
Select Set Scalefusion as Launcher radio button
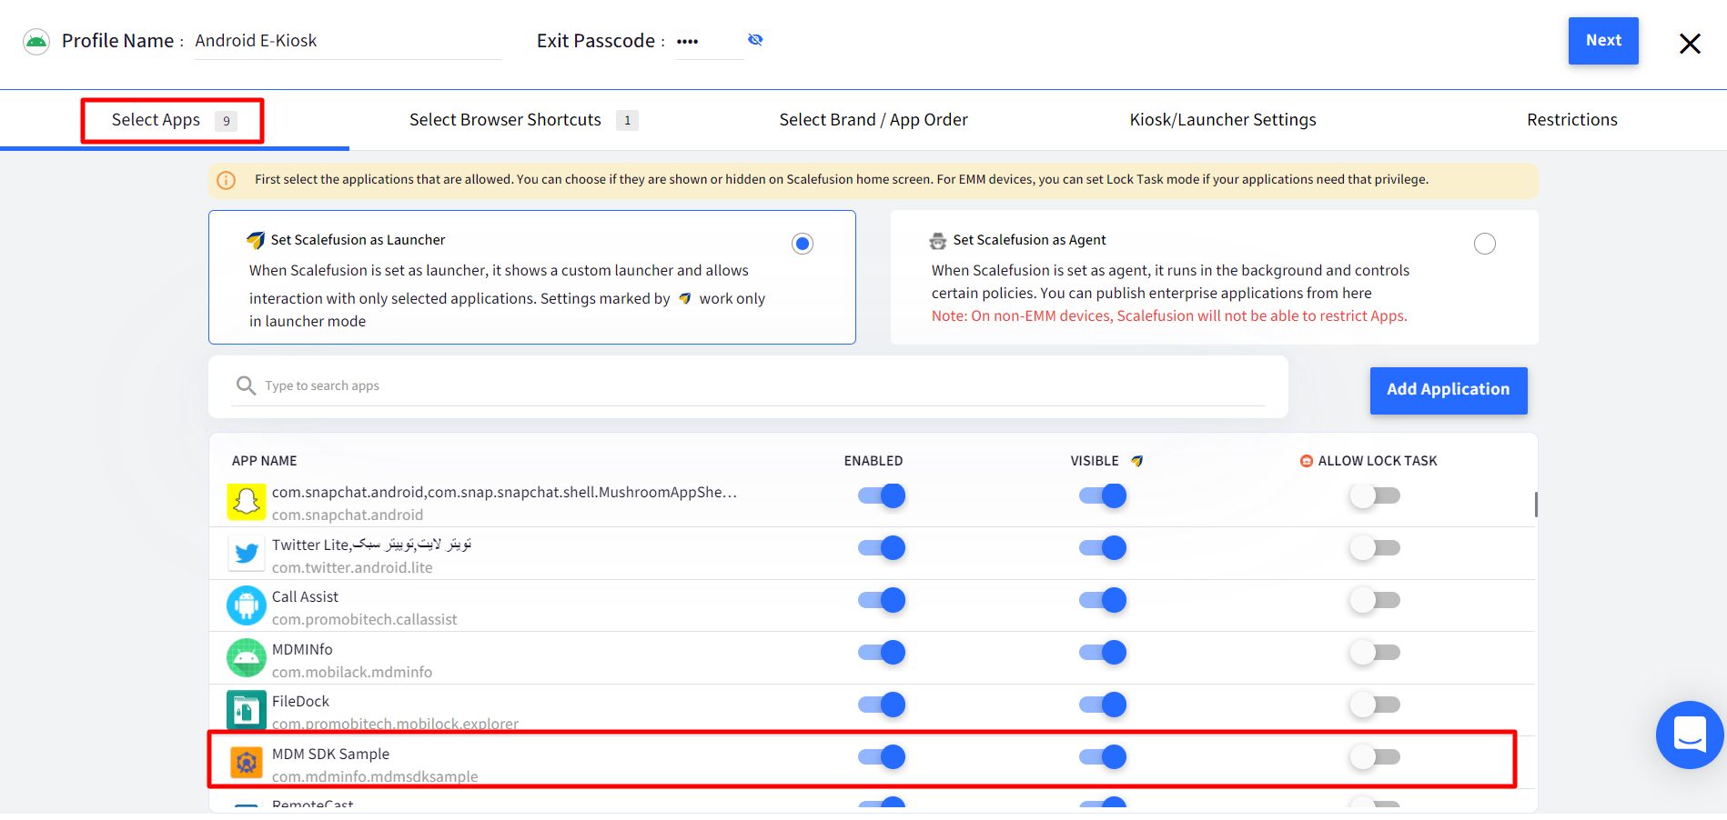click(802, 244)
